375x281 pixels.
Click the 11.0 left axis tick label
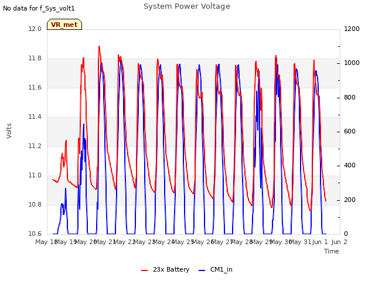(35, 176)
